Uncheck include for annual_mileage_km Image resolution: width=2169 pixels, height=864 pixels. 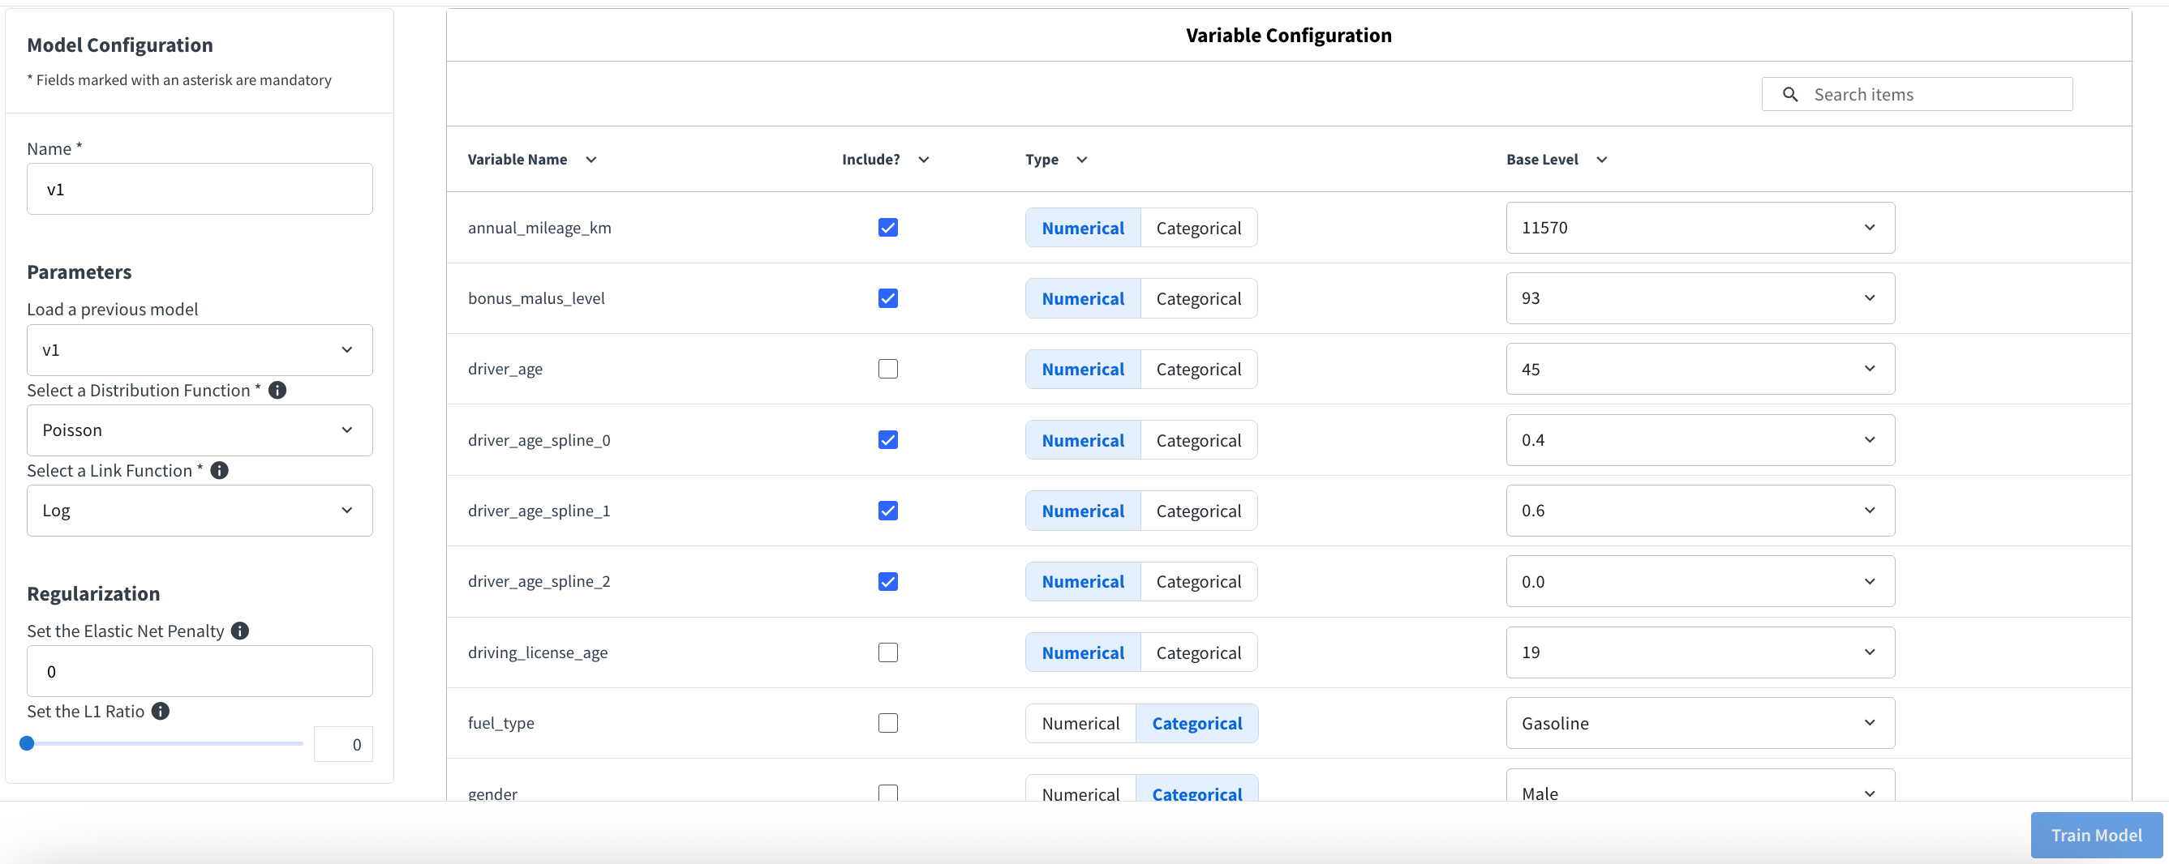tap(887, 227)
